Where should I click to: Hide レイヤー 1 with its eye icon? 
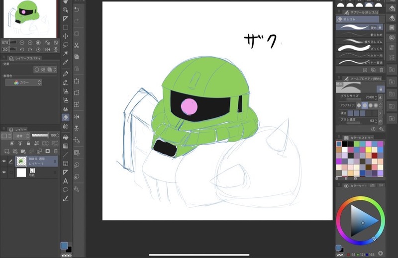click(4, 162)
